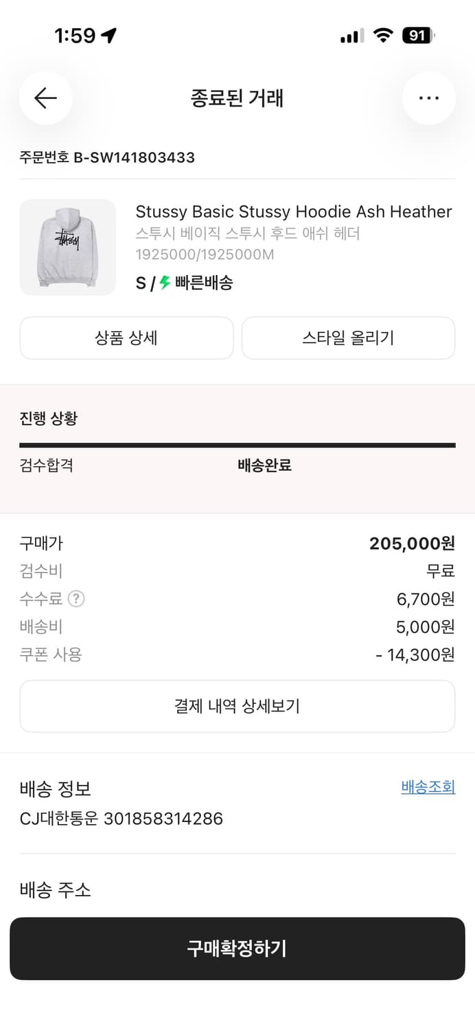Expand 결제 내역 상세보기 payment details

(x=237, y=705)
